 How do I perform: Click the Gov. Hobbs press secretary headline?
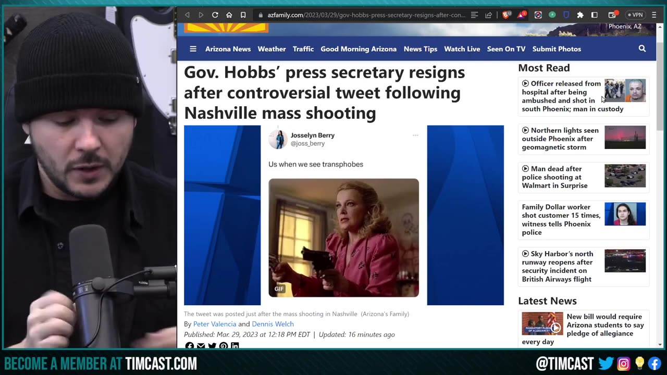tap(324, 92)
